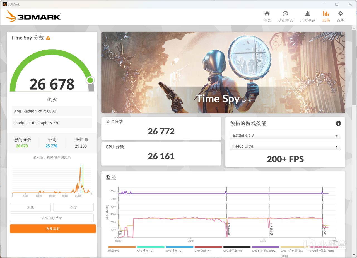Open the home page icon (主页)
357x258 pixels.
[x=267, y=14]
